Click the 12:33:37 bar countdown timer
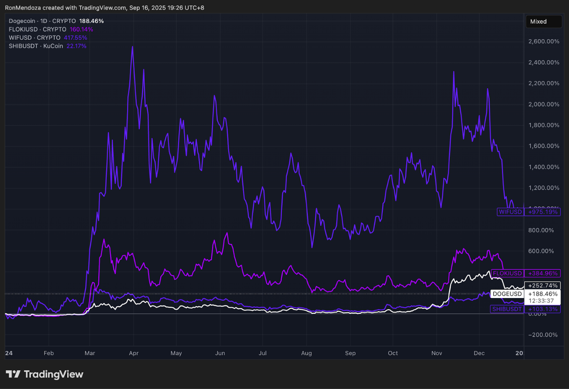Viewport: 569px width, 389px height. coord(541,301)
